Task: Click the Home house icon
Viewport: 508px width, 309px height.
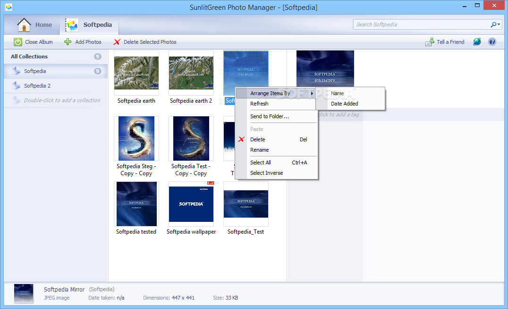Action: tap(24, 25)
